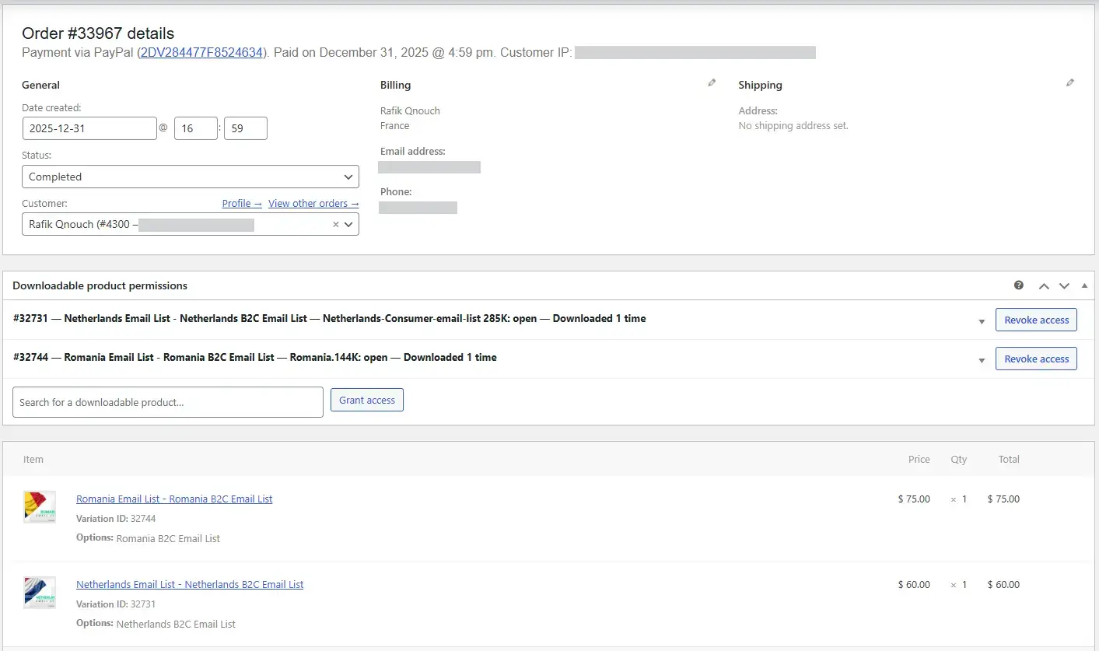The height and width of the screenshot is (651, 1099).
Task: Open the Customer selection dropdown
Action: click(x=348, y=225)
